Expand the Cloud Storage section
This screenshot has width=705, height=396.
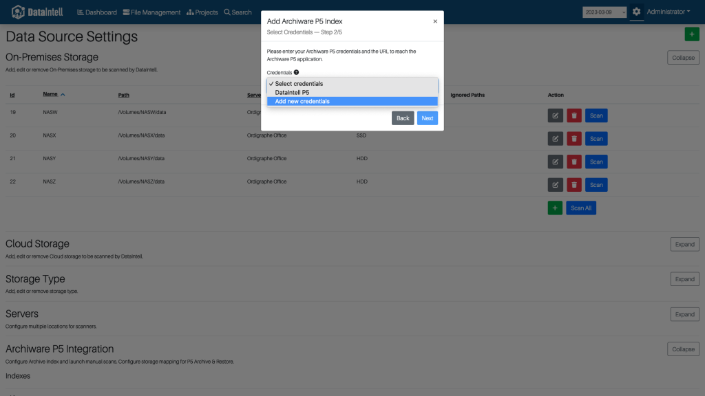tap(684, 244)
